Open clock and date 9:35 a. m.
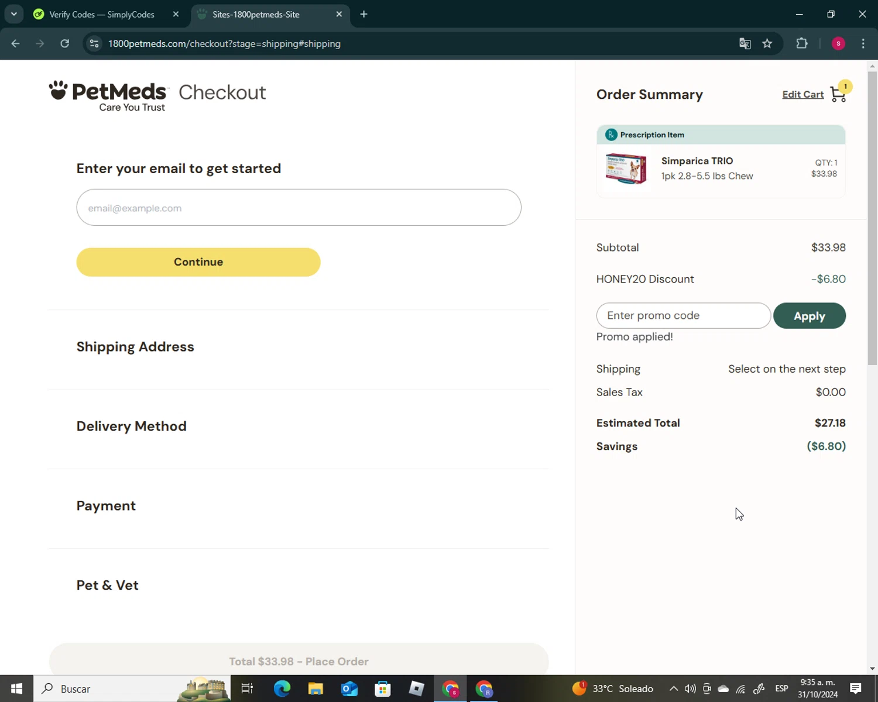The image size is (878, 702). pos(818,689)
